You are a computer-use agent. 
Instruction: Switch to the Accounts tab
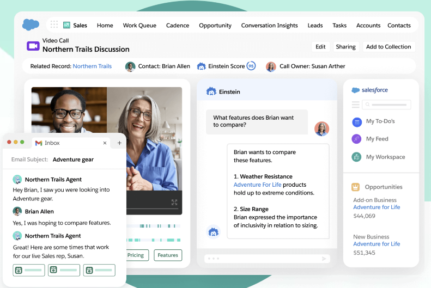pos(368,26)
